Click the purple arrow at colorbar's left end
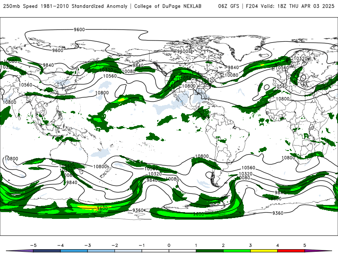 [20, 251]
